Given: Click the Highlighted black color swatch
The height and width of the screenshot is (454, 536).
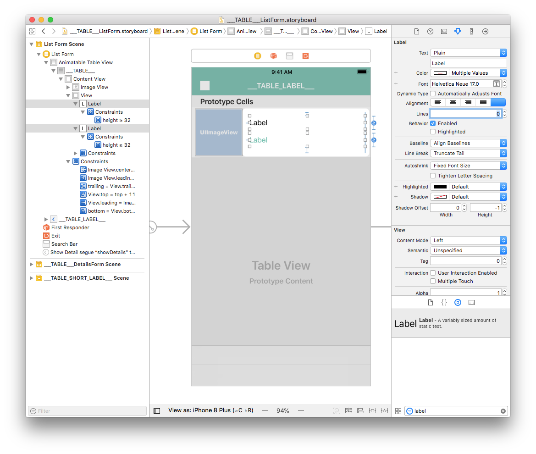Looking at the screenshot, I should click(x=440, y=187).
